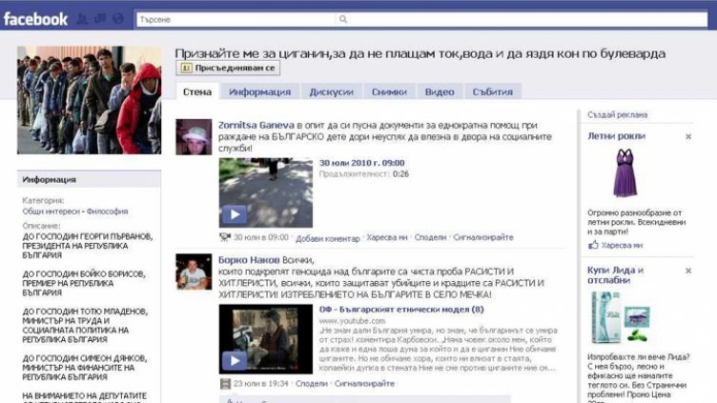
Task: Click Сигнализирайте under Zornitsa's post
Action: [x=483, y=237]
